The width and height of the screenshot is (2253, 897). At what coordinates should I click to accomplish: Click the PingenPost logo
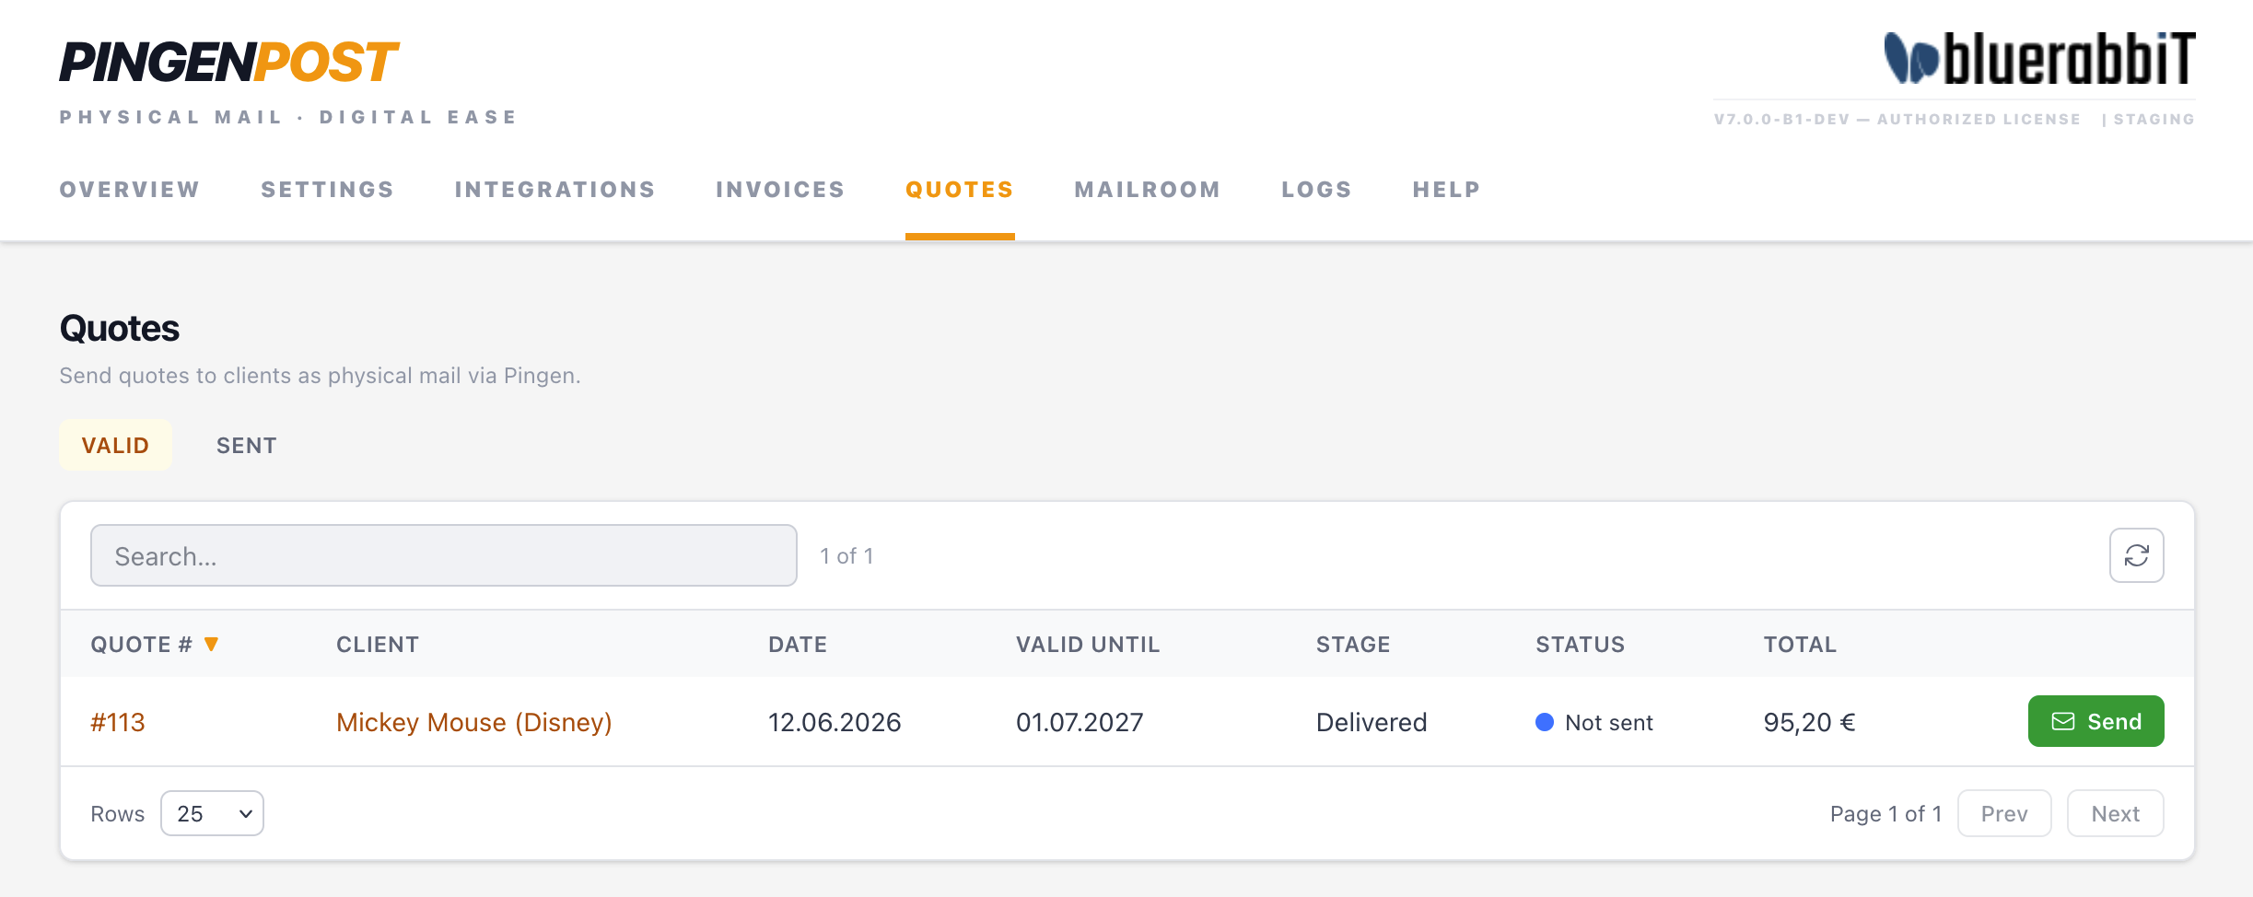point(228,63)
